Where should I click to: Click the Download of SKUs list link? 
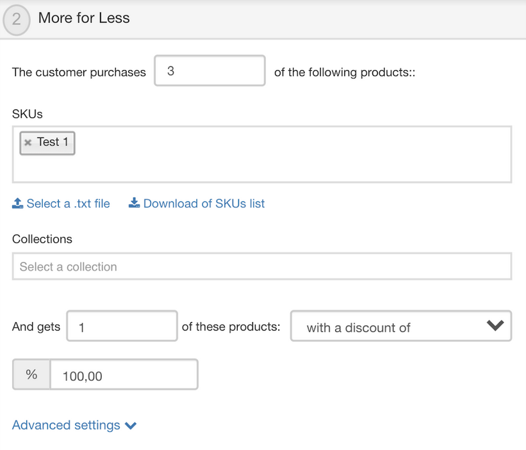(x=204, y=204)
